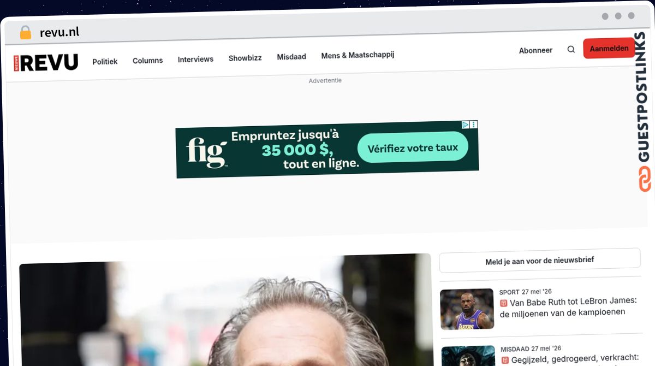Open the Columns section
This screenshot has width=655, height=366.
coord(147,61)
